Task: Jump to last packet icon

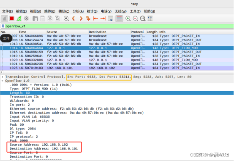Action: click(x=103, y=18)
